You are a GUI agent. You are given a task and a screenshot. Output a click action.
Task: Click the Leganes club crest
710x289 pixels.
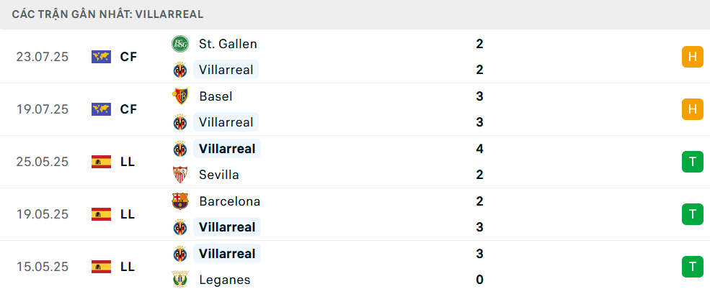(x=180, y=280)
